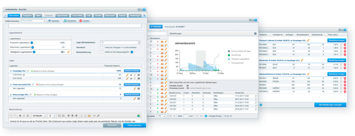Click pencil icon beside Getränkelieferant heading
Image resolution: width=355 pixels, height=136 pixels.
[308, 74]
